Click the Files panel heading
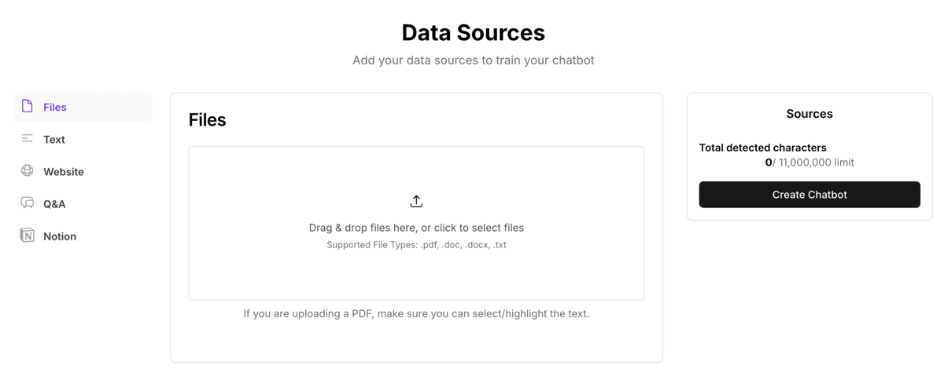 tap(208, 120)
